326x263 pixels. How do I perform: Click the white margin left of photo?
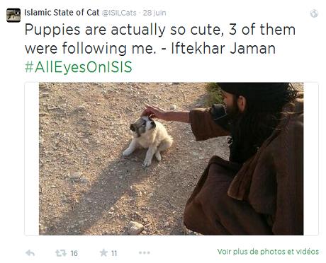(32, 158)
